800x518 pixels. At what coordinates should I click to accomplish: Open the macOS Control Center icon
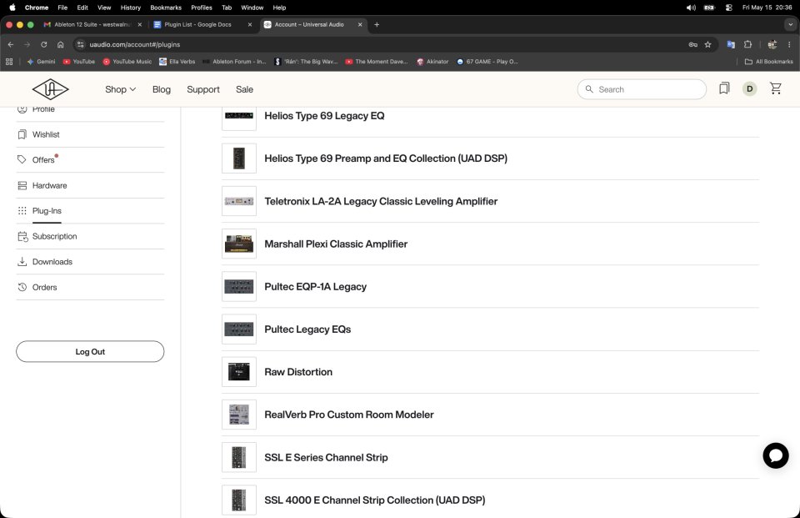pos(728,8)
